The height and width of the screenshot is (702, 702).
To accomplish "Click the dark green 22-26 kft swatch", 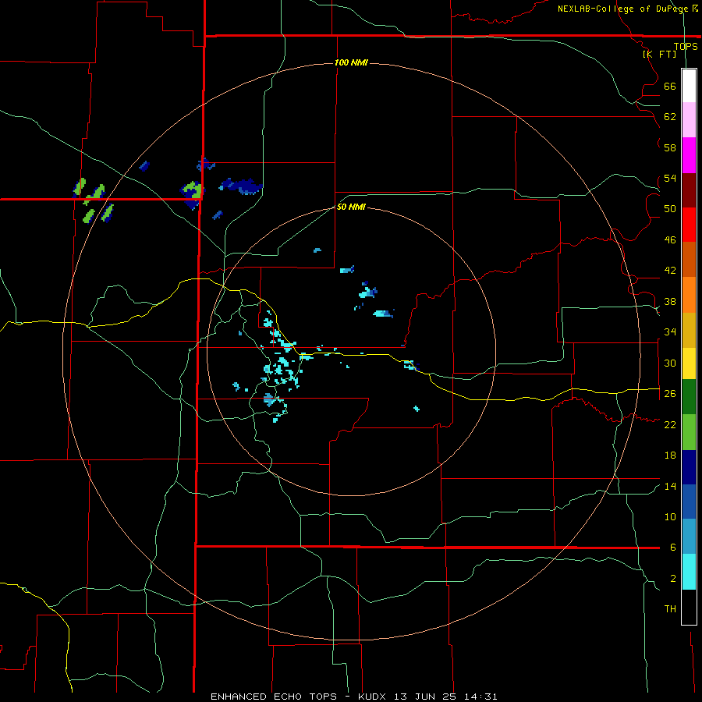I will [689, 397].
